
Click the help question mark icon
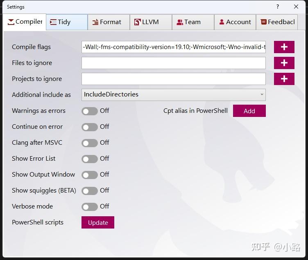277,7
